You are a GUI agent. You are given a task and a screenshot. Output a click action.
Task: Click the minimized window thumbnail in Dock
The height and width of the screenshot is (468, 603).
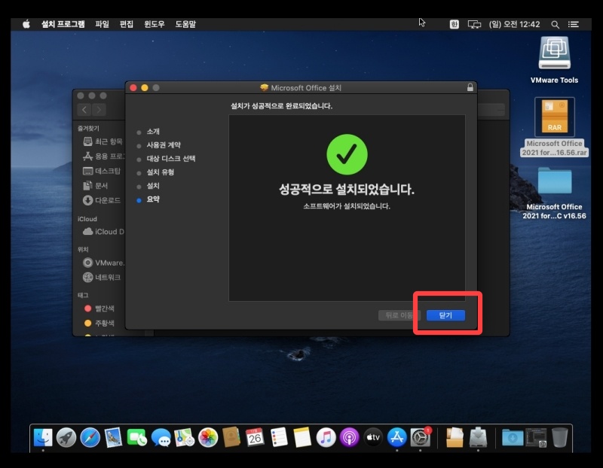tap(537, 437)
